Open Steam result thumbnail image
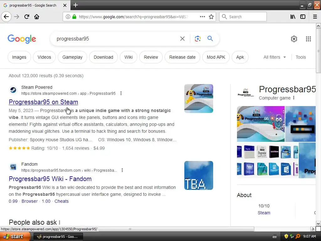The width and height of the screenshot is (321, 241). [x=198, y=99]
